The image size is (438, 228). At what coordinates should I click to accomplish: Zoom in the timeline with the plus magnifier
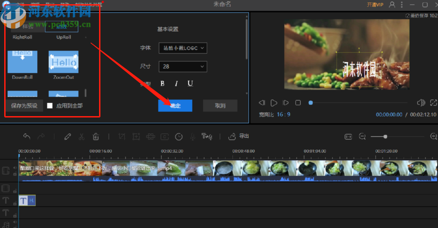(433, 137)
